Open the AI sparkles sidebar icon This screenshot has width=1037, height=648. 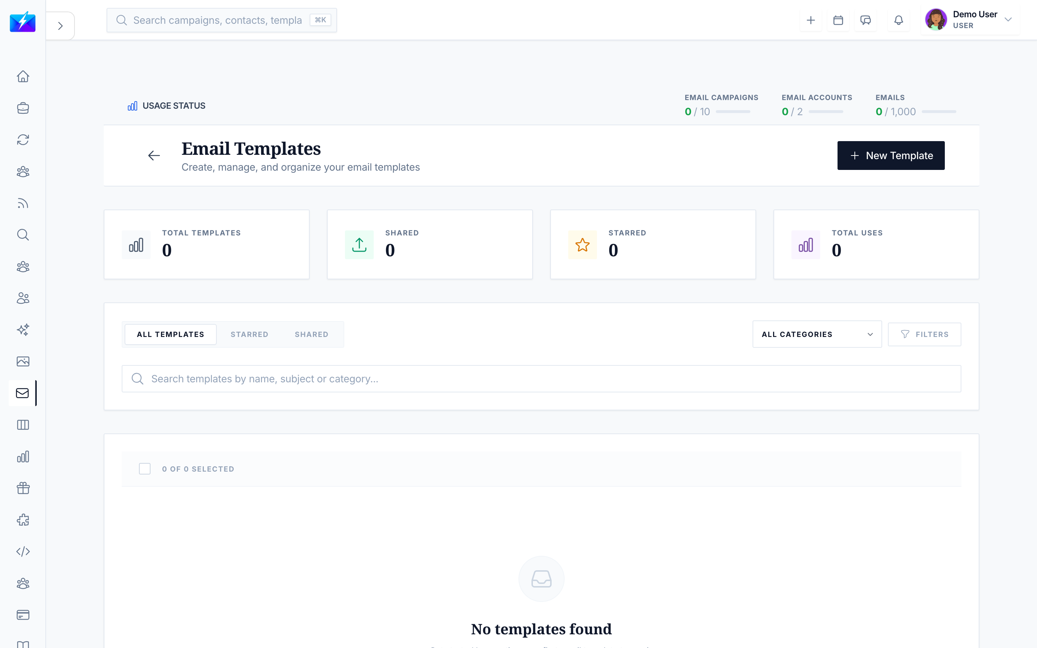click(x=23, y=330)
